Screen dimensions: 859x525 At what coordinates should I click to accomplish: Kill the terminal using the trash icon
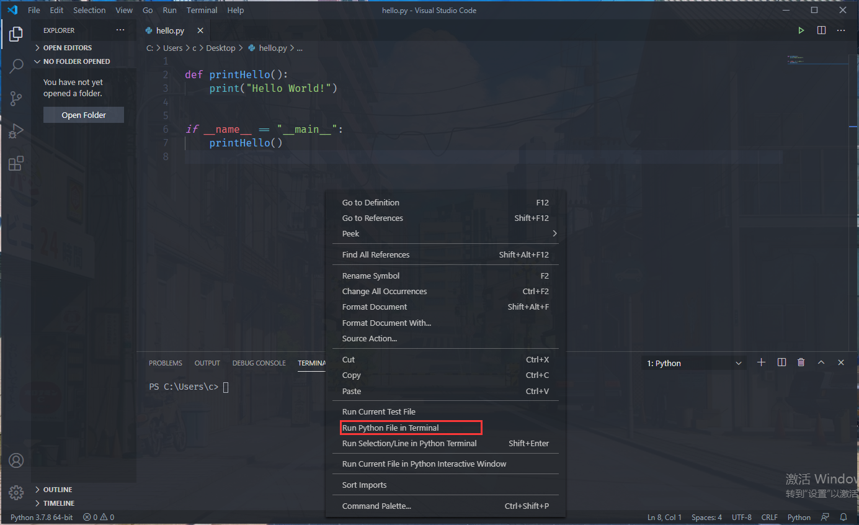801,362
